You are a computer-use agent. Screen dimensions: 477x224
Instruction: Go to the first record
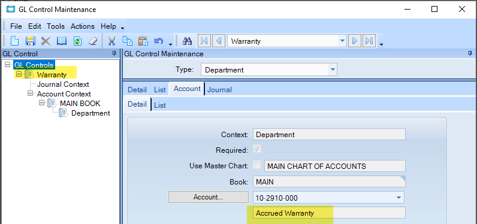[x=204, y=41]
